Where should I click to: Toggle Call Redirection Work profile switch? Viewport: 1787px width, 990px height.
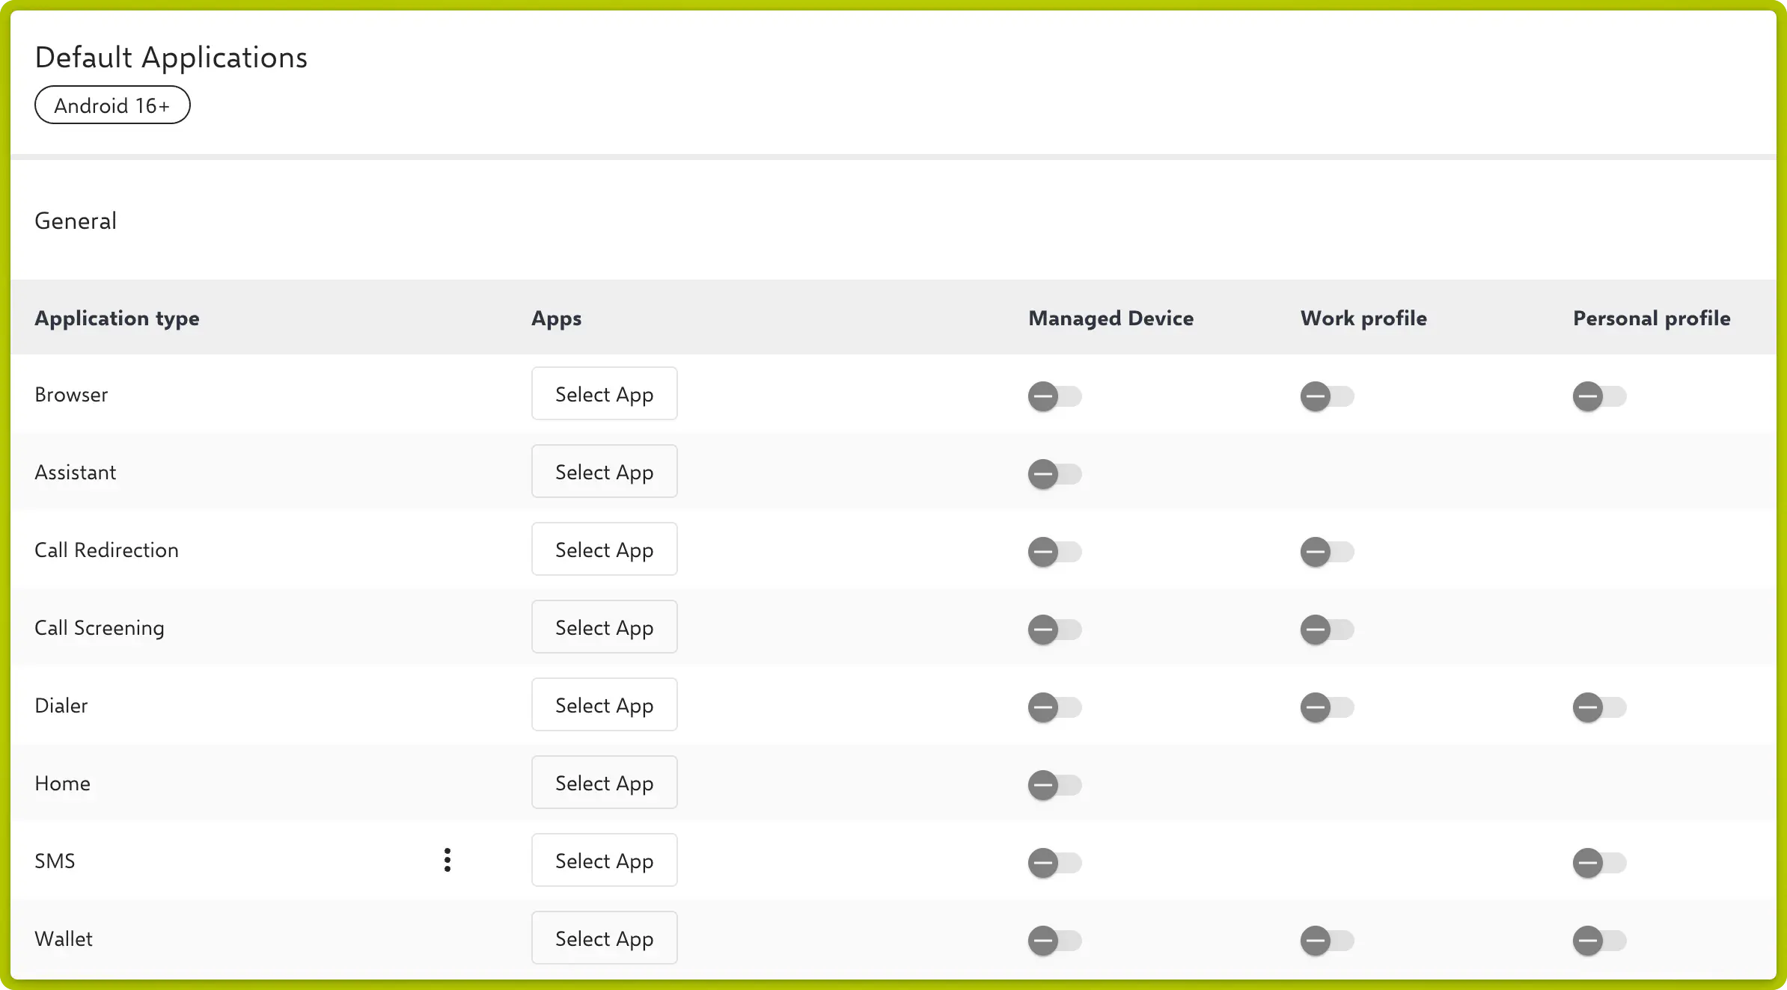click(1327, 552)
